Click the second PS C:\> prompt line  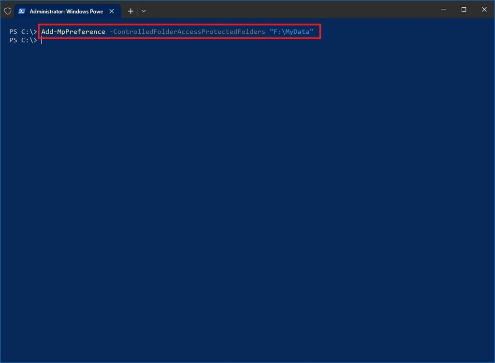[23, 40]
